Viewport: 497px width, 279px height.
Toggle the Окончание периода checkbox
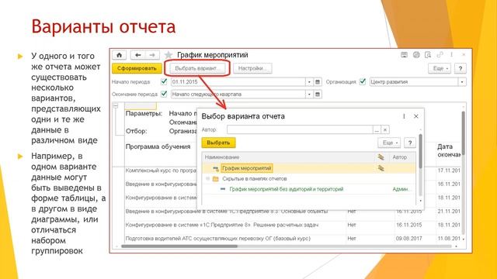click(164, 94)
